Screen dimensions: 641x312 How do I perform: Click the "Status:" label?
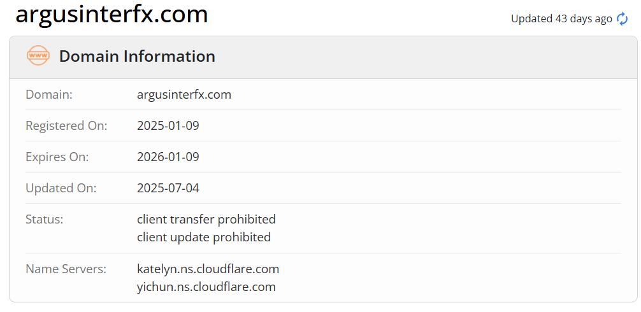[45, 219]
